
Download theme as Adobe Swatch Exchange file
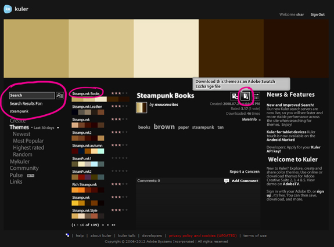pyautogui.click(x=245, y=96)
